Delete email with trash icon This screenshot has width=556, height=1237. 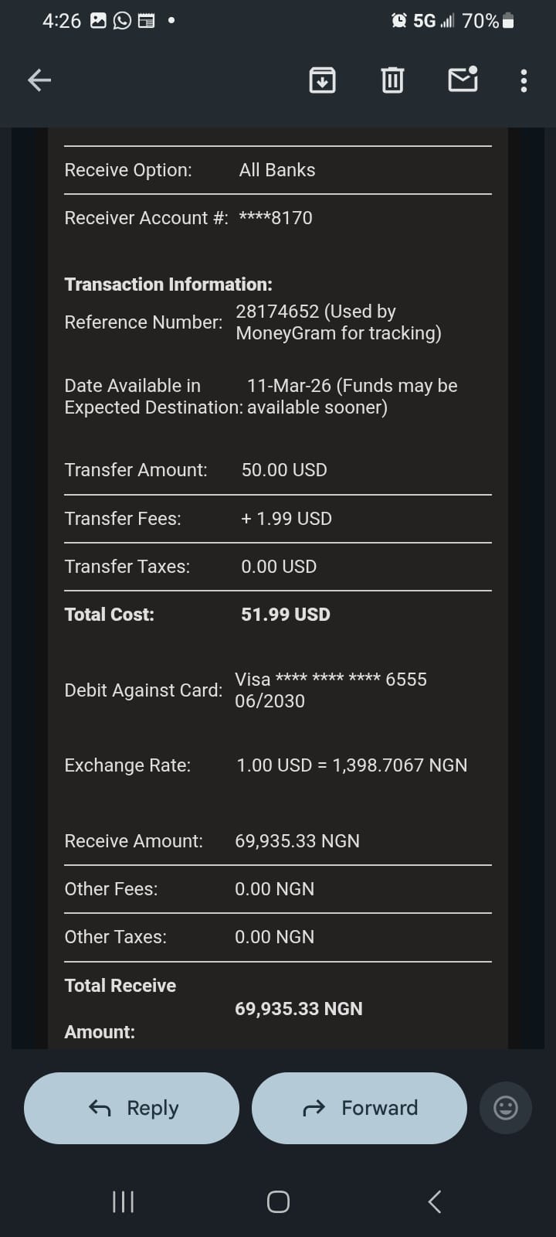392,80
